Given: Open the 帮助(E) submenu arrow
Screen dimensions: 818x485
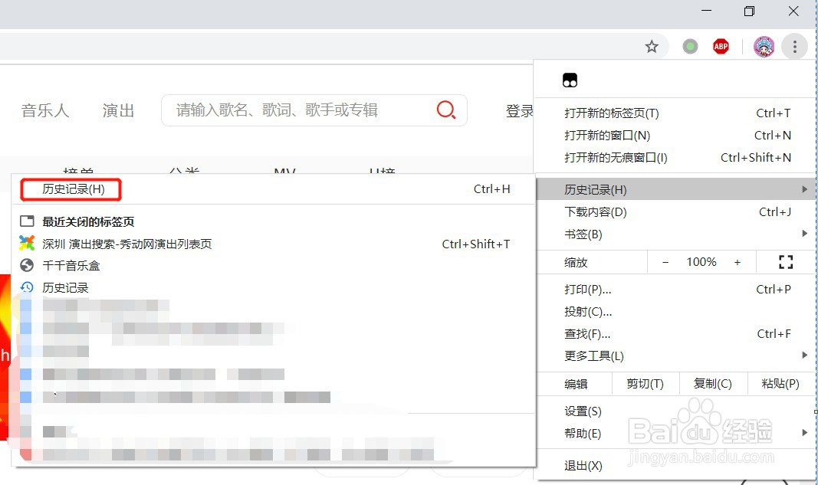Looking at the screenshot, I should pos(804,432).
